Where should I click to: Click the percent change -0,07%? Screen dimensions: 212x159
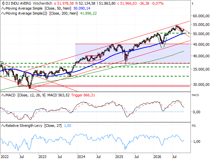point(157,3)
